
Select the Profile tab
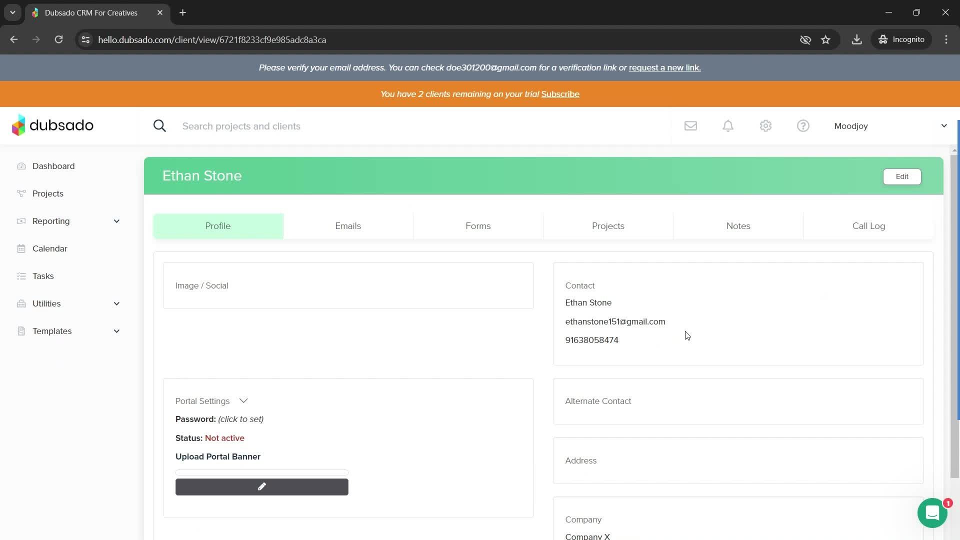(x=218, y=226)
